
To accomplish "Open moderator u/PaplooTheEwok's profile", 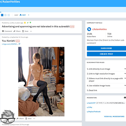I will click(94, 112).
